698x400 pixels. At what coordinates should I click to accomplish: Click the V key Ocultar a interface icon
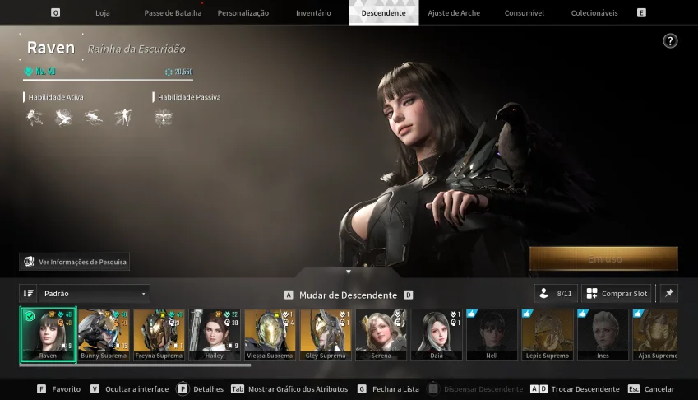tap(95, 388)
